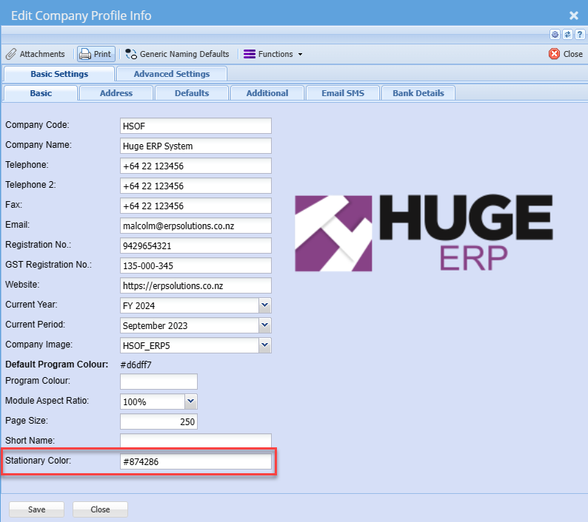The image size is (588, 522).
Task: Select the Email SMS tab
Action: 343,93
